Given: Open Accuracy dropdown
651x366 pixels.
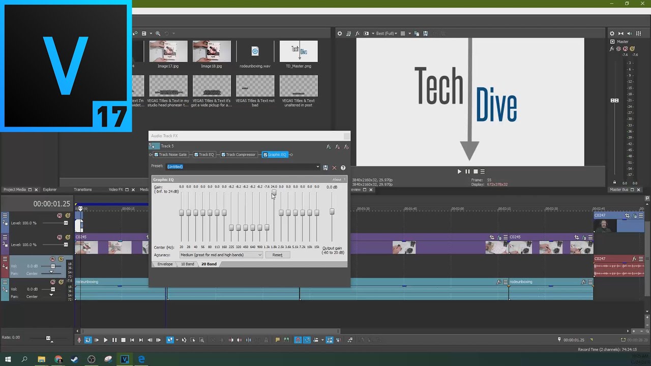Looking at the screenshot, I should (x=221, y=255).
